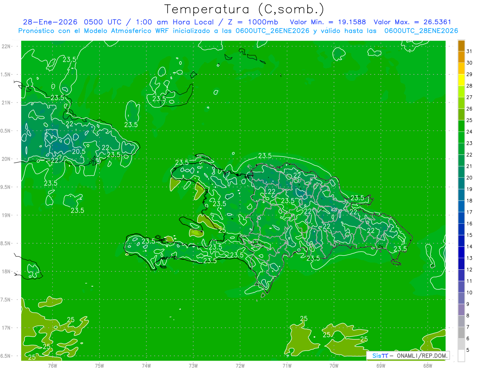Click the legend value "30"
Image resolution: width=480 pixels, height=371 pixels.
pyautogui.click(x=470, y=63)
